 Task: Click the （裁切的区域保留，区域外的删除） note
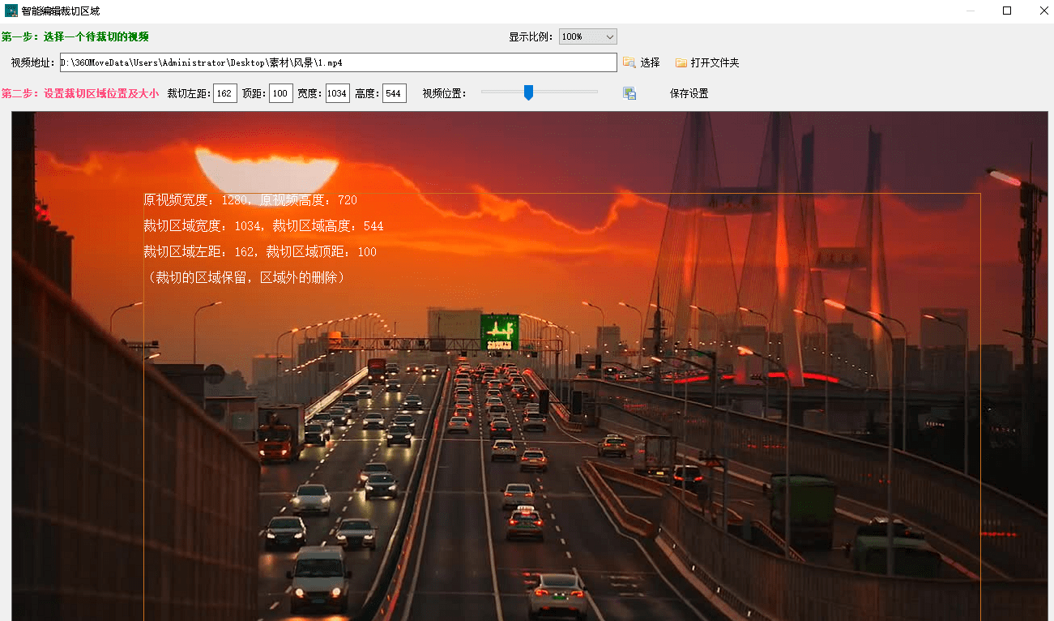coord(247,277)
